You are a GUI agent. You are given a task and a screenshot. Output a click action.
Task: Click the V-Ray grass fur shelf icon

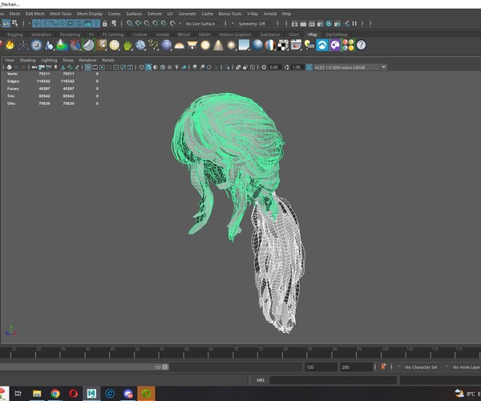pos(127,46)
